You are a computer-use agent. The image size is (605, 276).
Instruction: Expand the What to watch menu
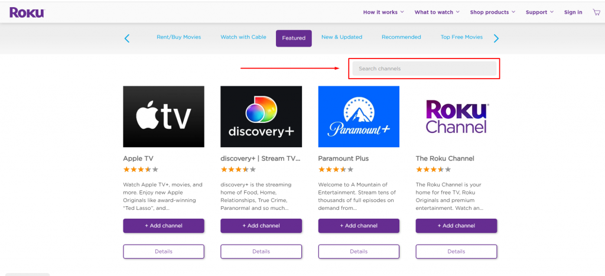pos(437,12)
